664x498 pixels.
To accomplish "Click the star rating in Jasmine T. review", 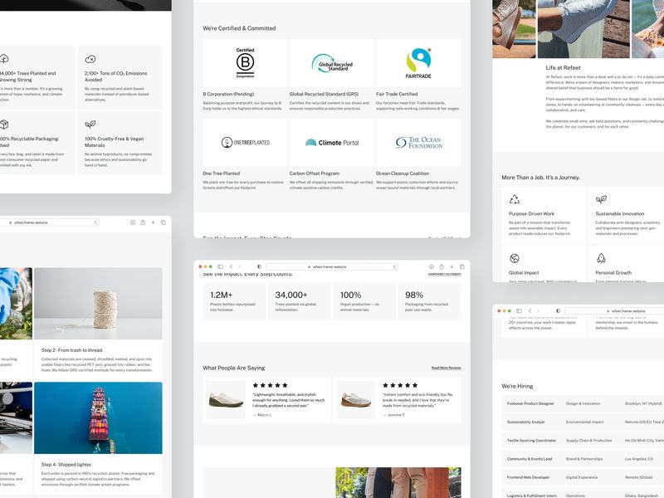I will tap(400, 385).
